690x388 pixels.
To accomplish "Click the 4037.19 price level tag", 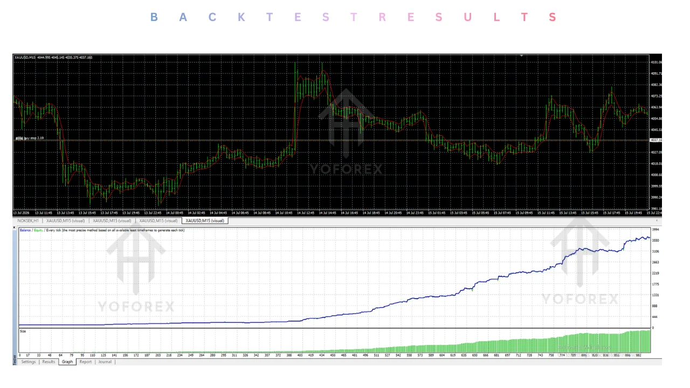I will tap(656, 140).
